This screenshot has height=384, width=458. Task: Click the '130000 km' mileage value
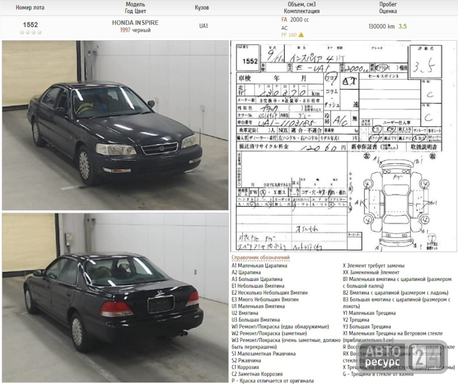point(382,26)
